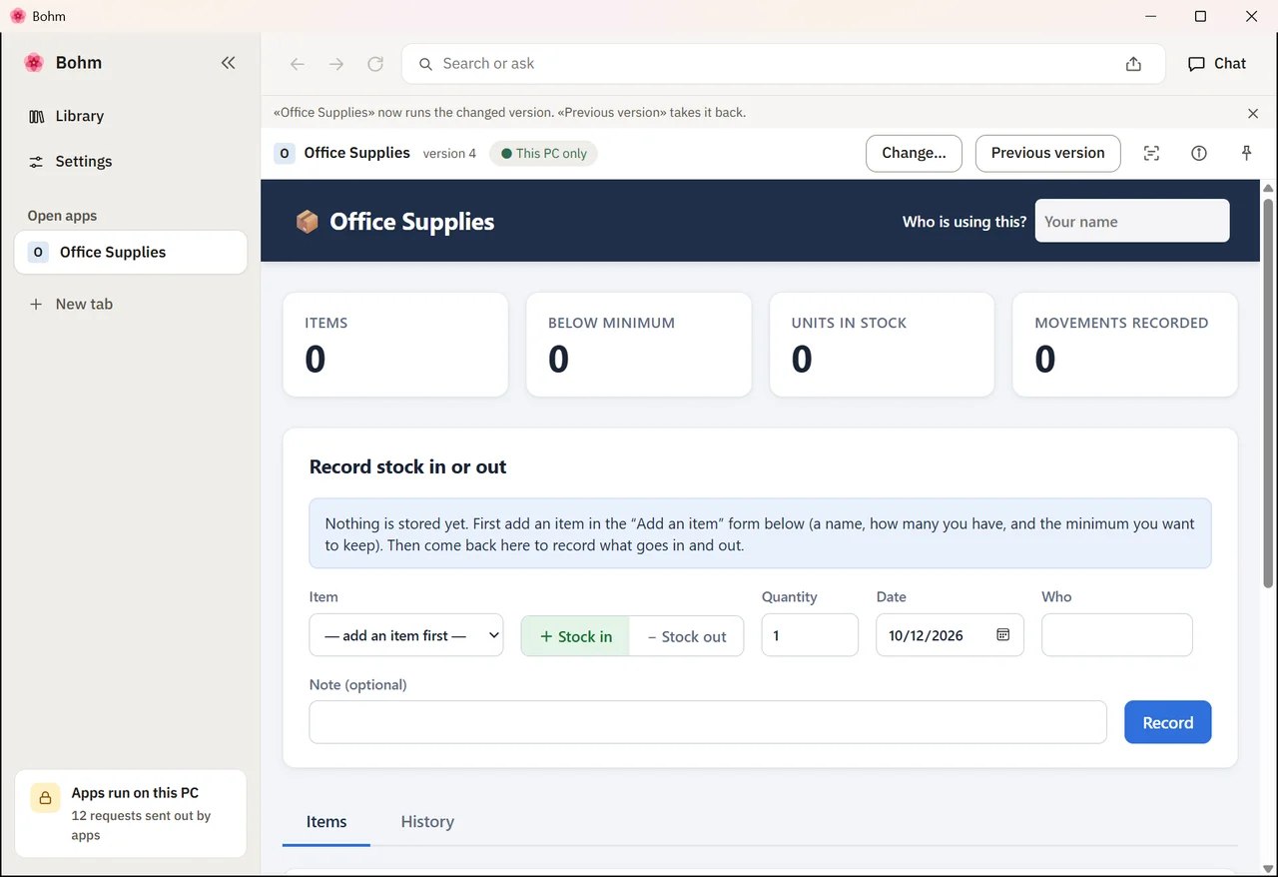The height and width of the screenshot is (877, 1278).
Task: Click the vertical scrollbar thumb
Action: click(1268, 394)
